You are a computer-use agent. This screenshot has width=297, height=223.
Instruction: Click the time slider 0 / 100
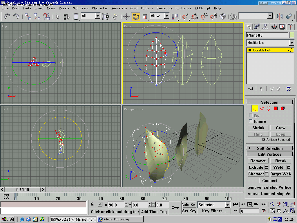(23, 190)
